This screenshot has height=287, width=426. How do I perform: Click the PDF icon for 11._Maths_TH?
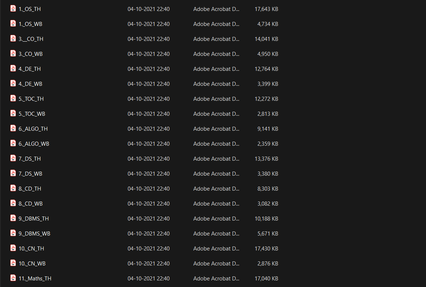tap(13, 278)
